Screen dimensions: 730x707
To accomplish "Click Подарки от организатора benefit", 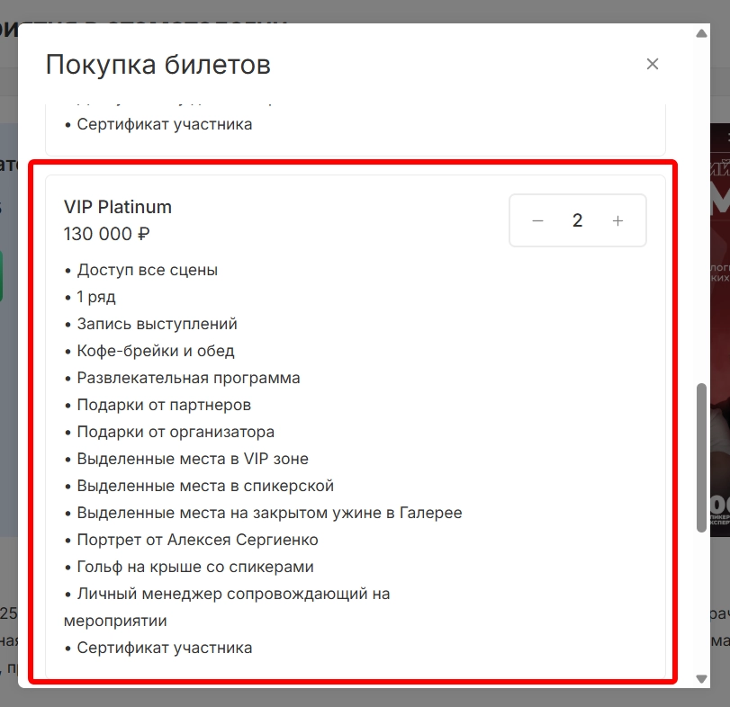I will (176, 432).
